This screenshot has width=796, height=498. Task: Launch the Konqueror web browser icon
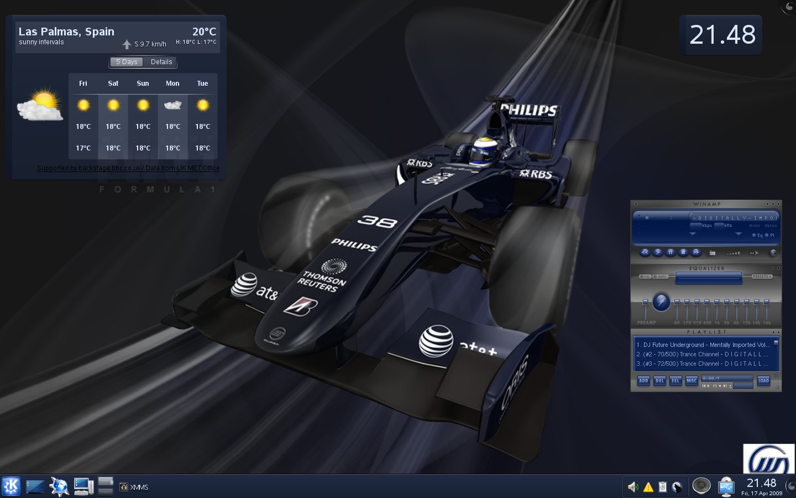pos(59,486)
